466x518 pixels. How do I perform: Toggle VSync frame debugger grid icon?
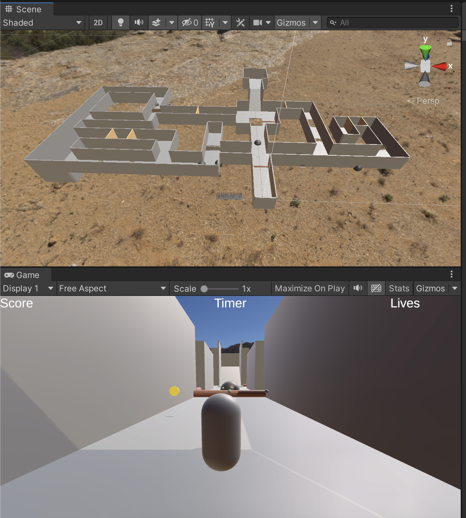click(376, 288)
